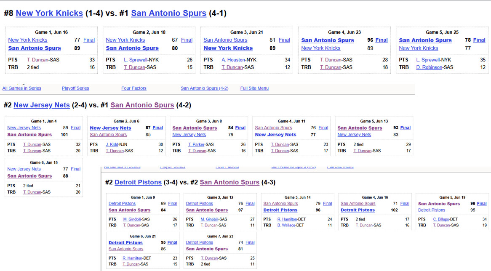This screenshot has width=491, height=271.
Task: Open Detroit Pistons link in series heading
Action: tap(138, 182)
